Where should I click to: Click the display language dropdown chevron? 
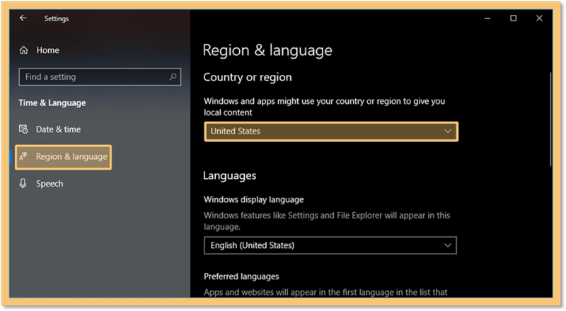point(448,245)
